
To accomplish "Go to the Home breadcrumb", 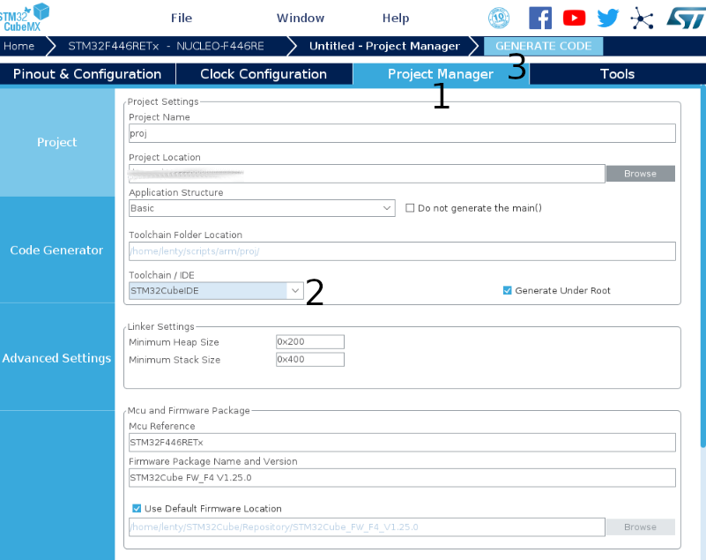I will (x=19, y=46).
